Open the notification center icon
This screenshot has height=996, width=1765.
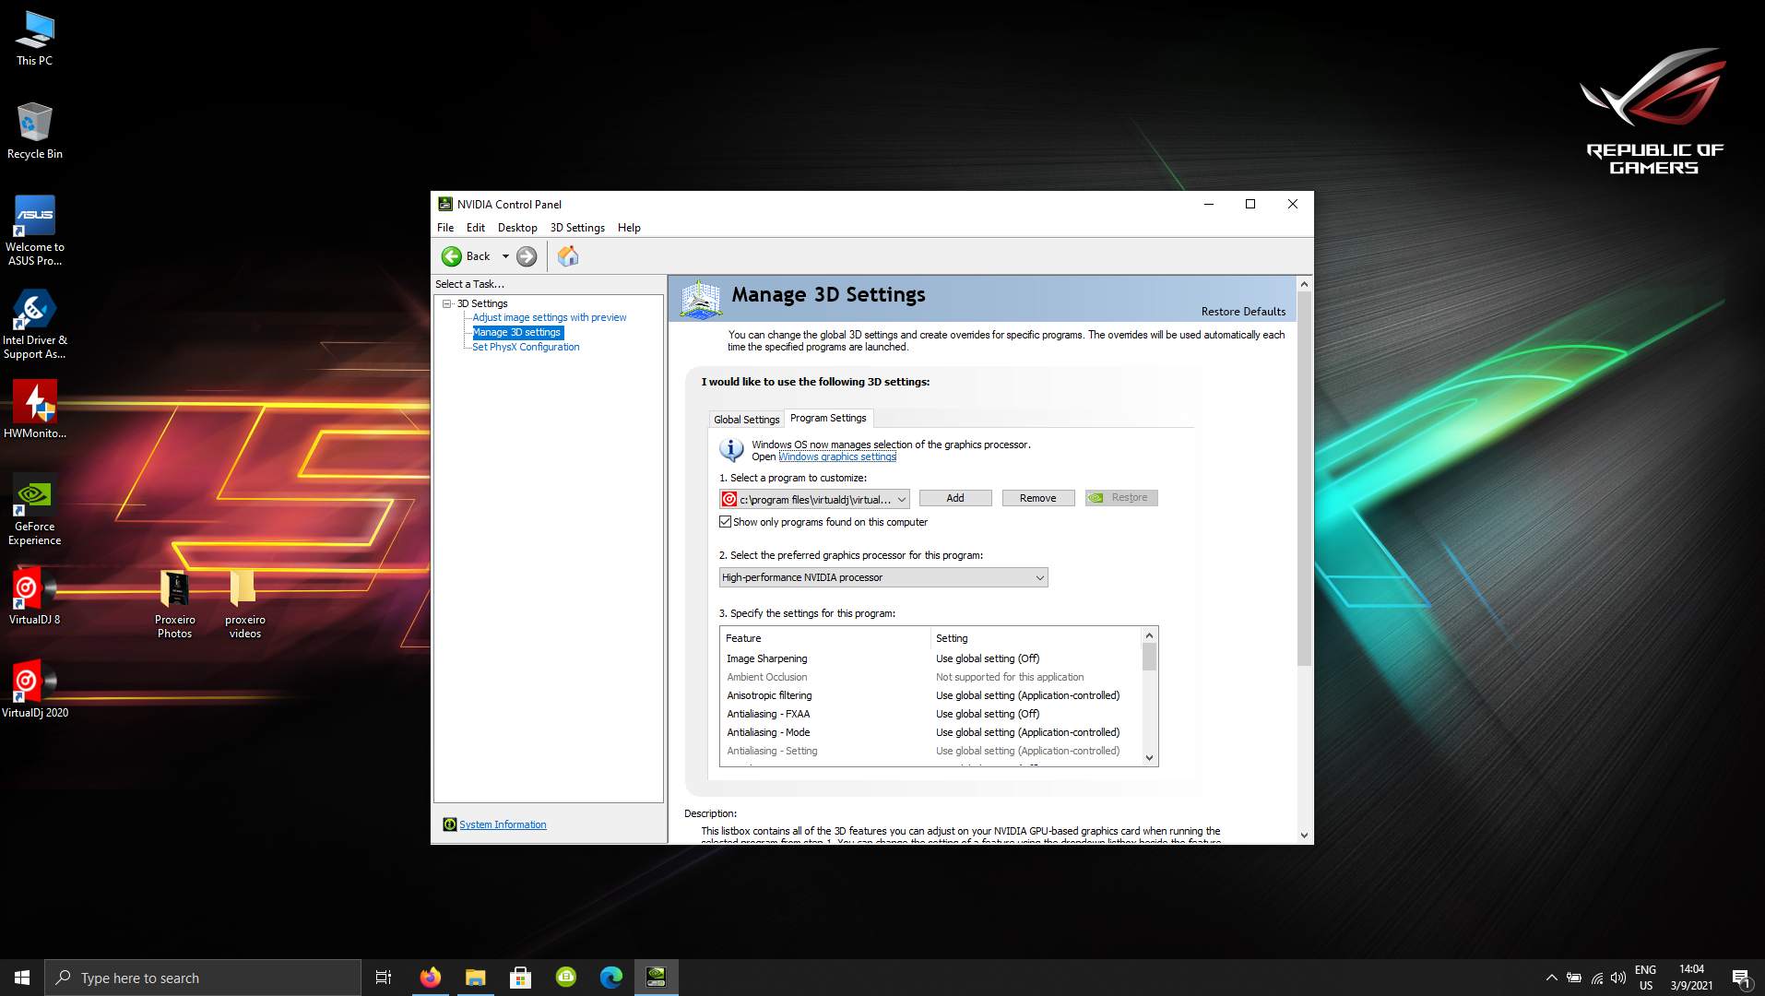pos(1741,978)
